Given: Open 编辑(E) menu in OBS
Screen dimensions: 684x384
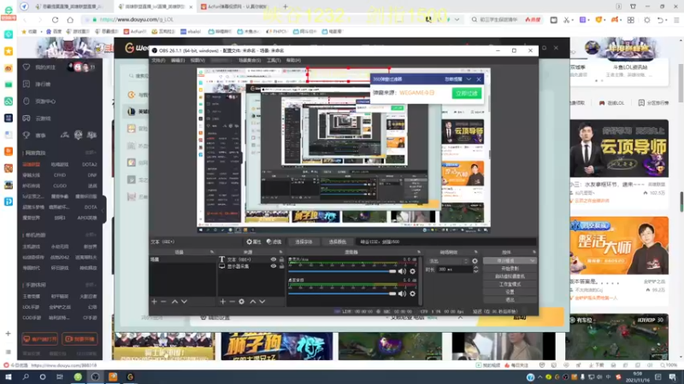Looking at the screenshot, I should click(178, 61).
